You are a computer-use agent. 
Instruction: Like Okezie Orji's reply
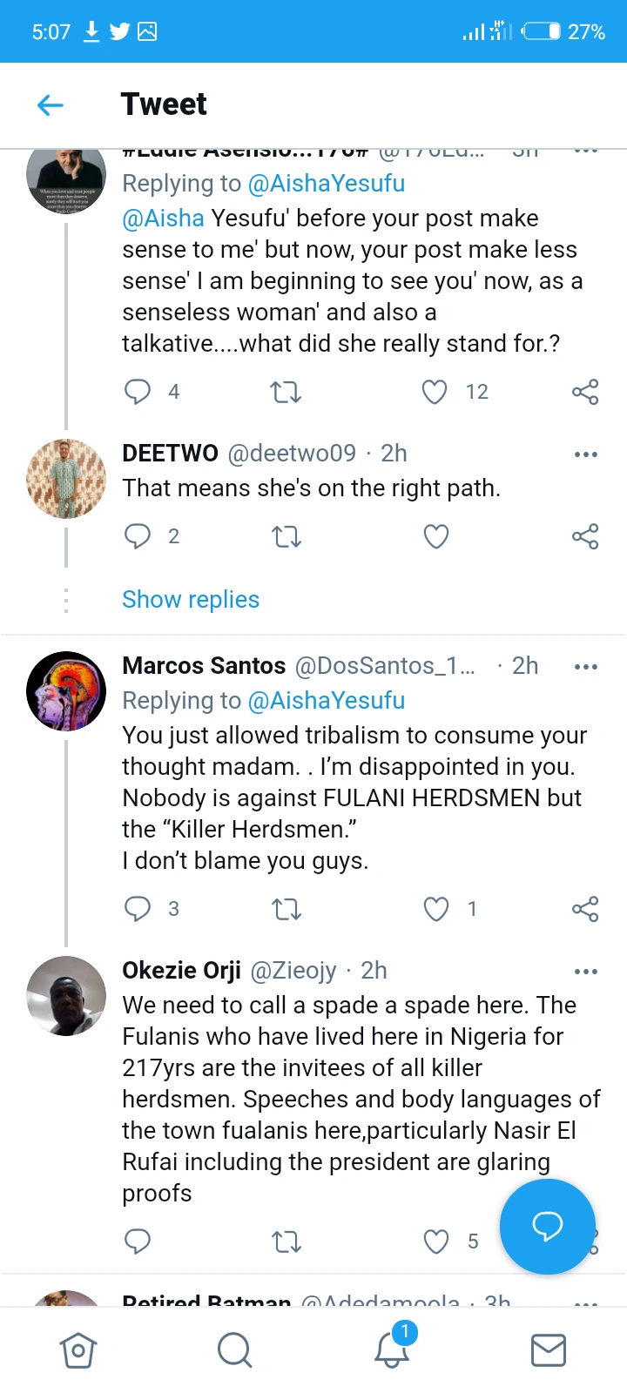pos(435,1242)
